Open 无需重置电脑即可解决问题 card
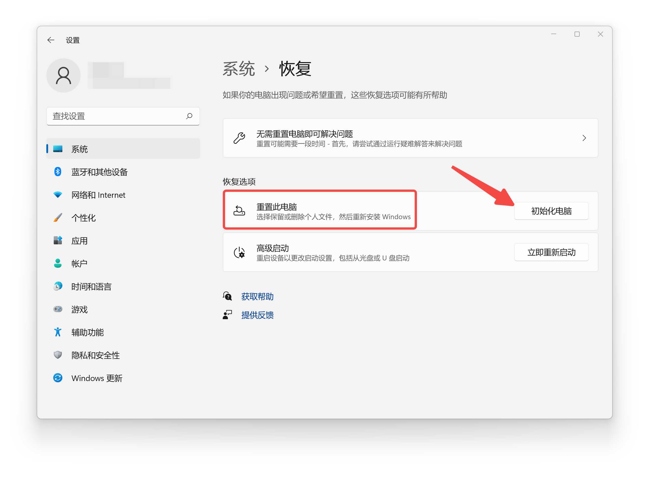 [410, 138]
